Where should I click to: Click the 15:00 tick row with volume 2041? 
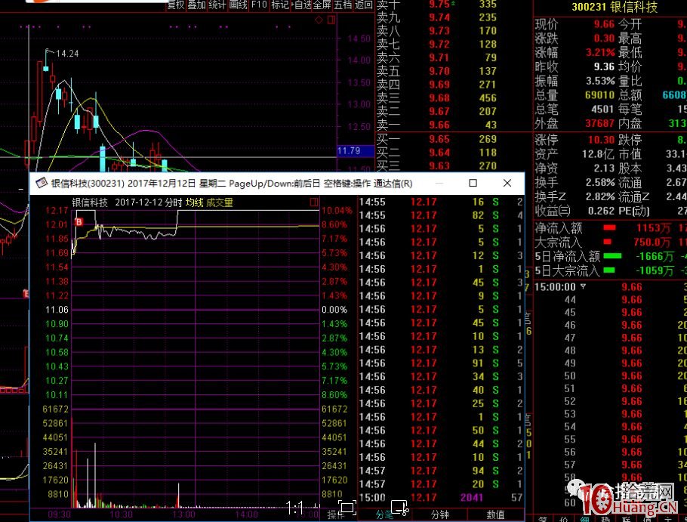(x=441, y=498)
